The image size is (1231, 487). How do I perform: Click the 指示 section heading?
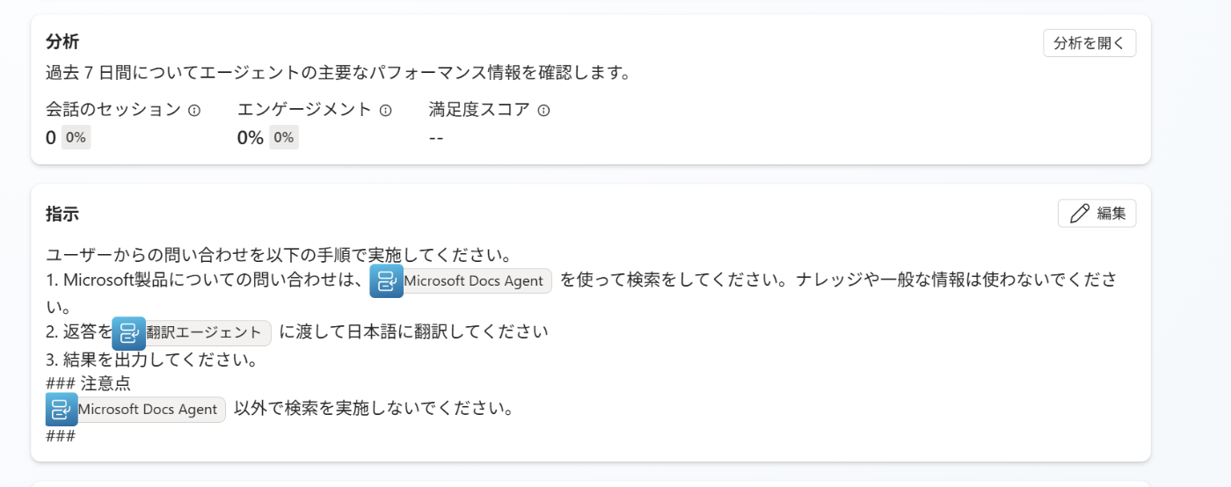[62, 214]
